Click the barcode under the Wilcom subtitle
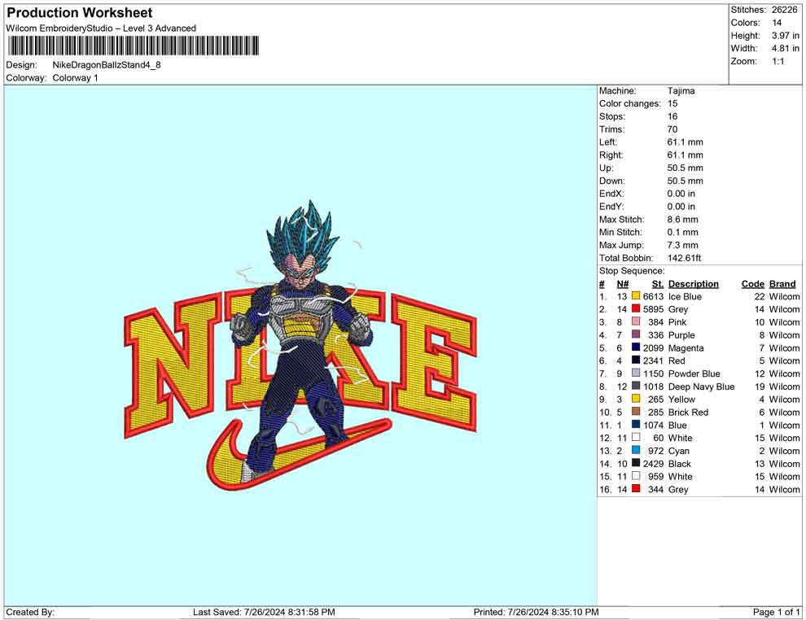Screen dimensions: 806x620 [x=133, y=46]
